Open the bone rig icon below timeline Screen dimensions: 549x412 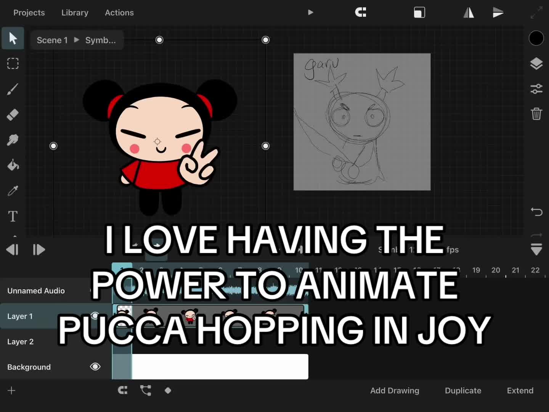click(x=146, y=390)
